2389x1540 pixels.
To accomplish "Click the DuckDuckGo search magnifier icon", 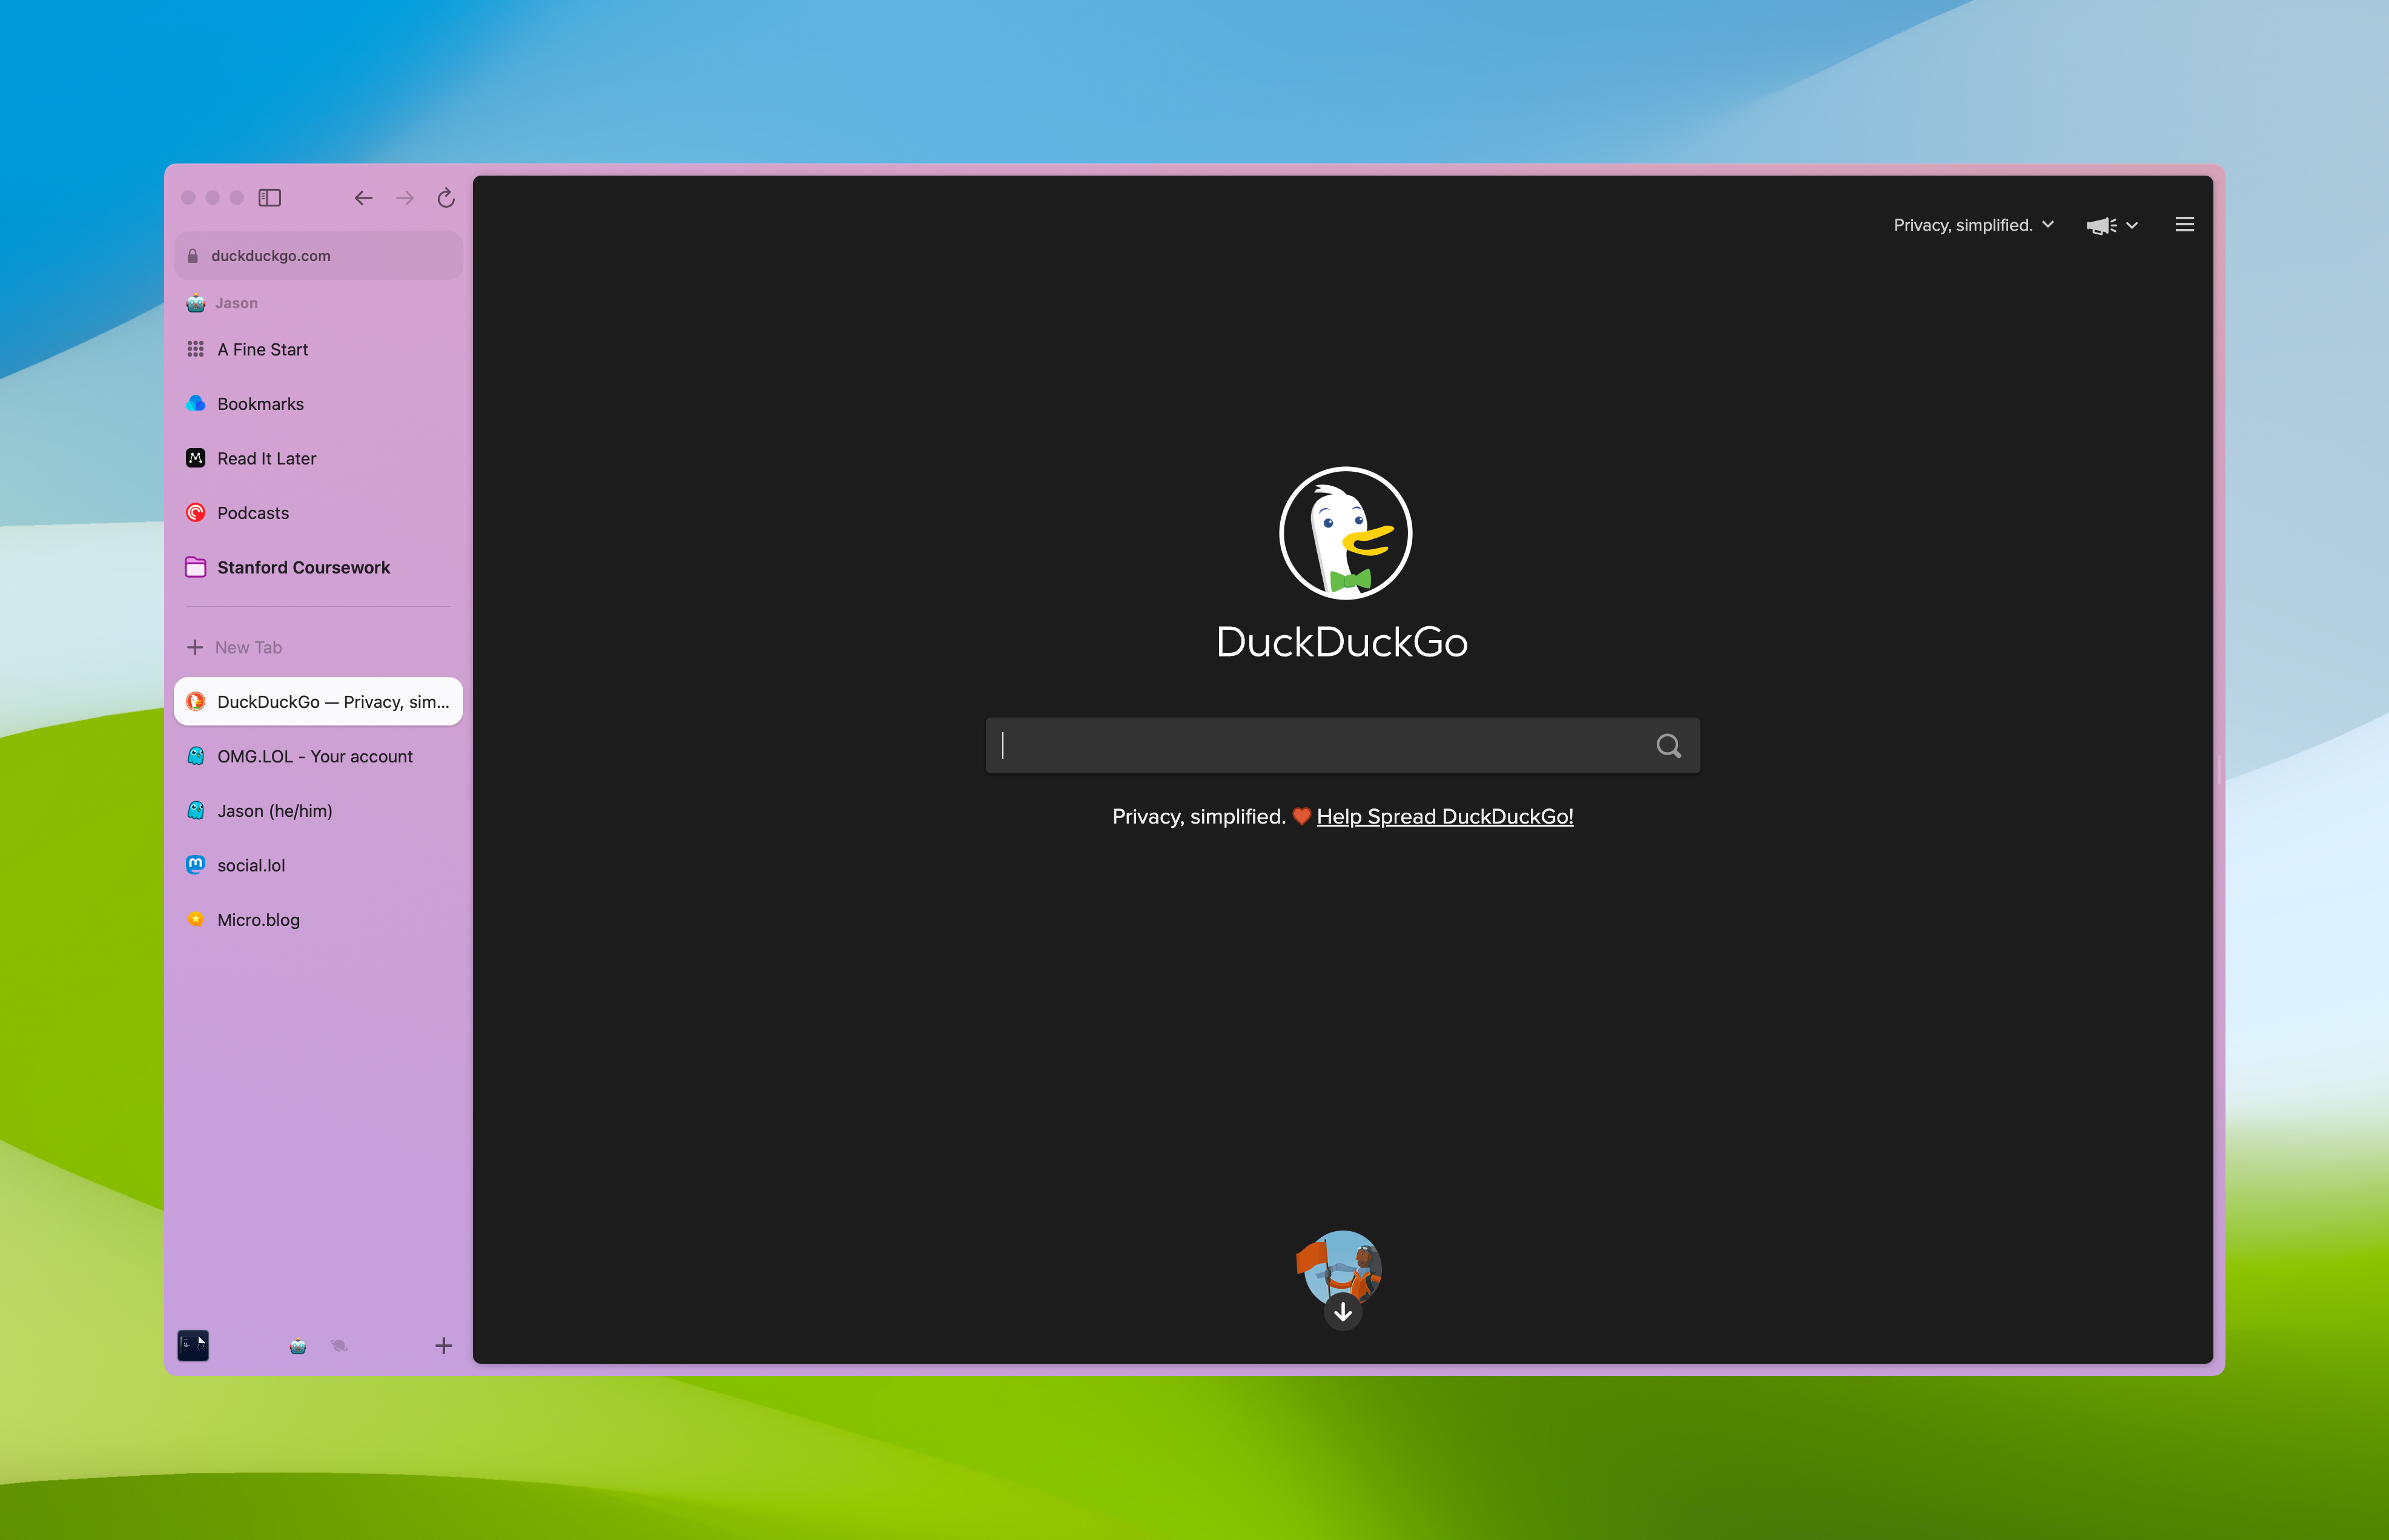I will [1667, 745].
